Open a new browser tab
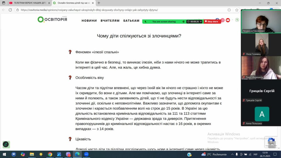The image size is (281, 158). [x=99, y=3]
